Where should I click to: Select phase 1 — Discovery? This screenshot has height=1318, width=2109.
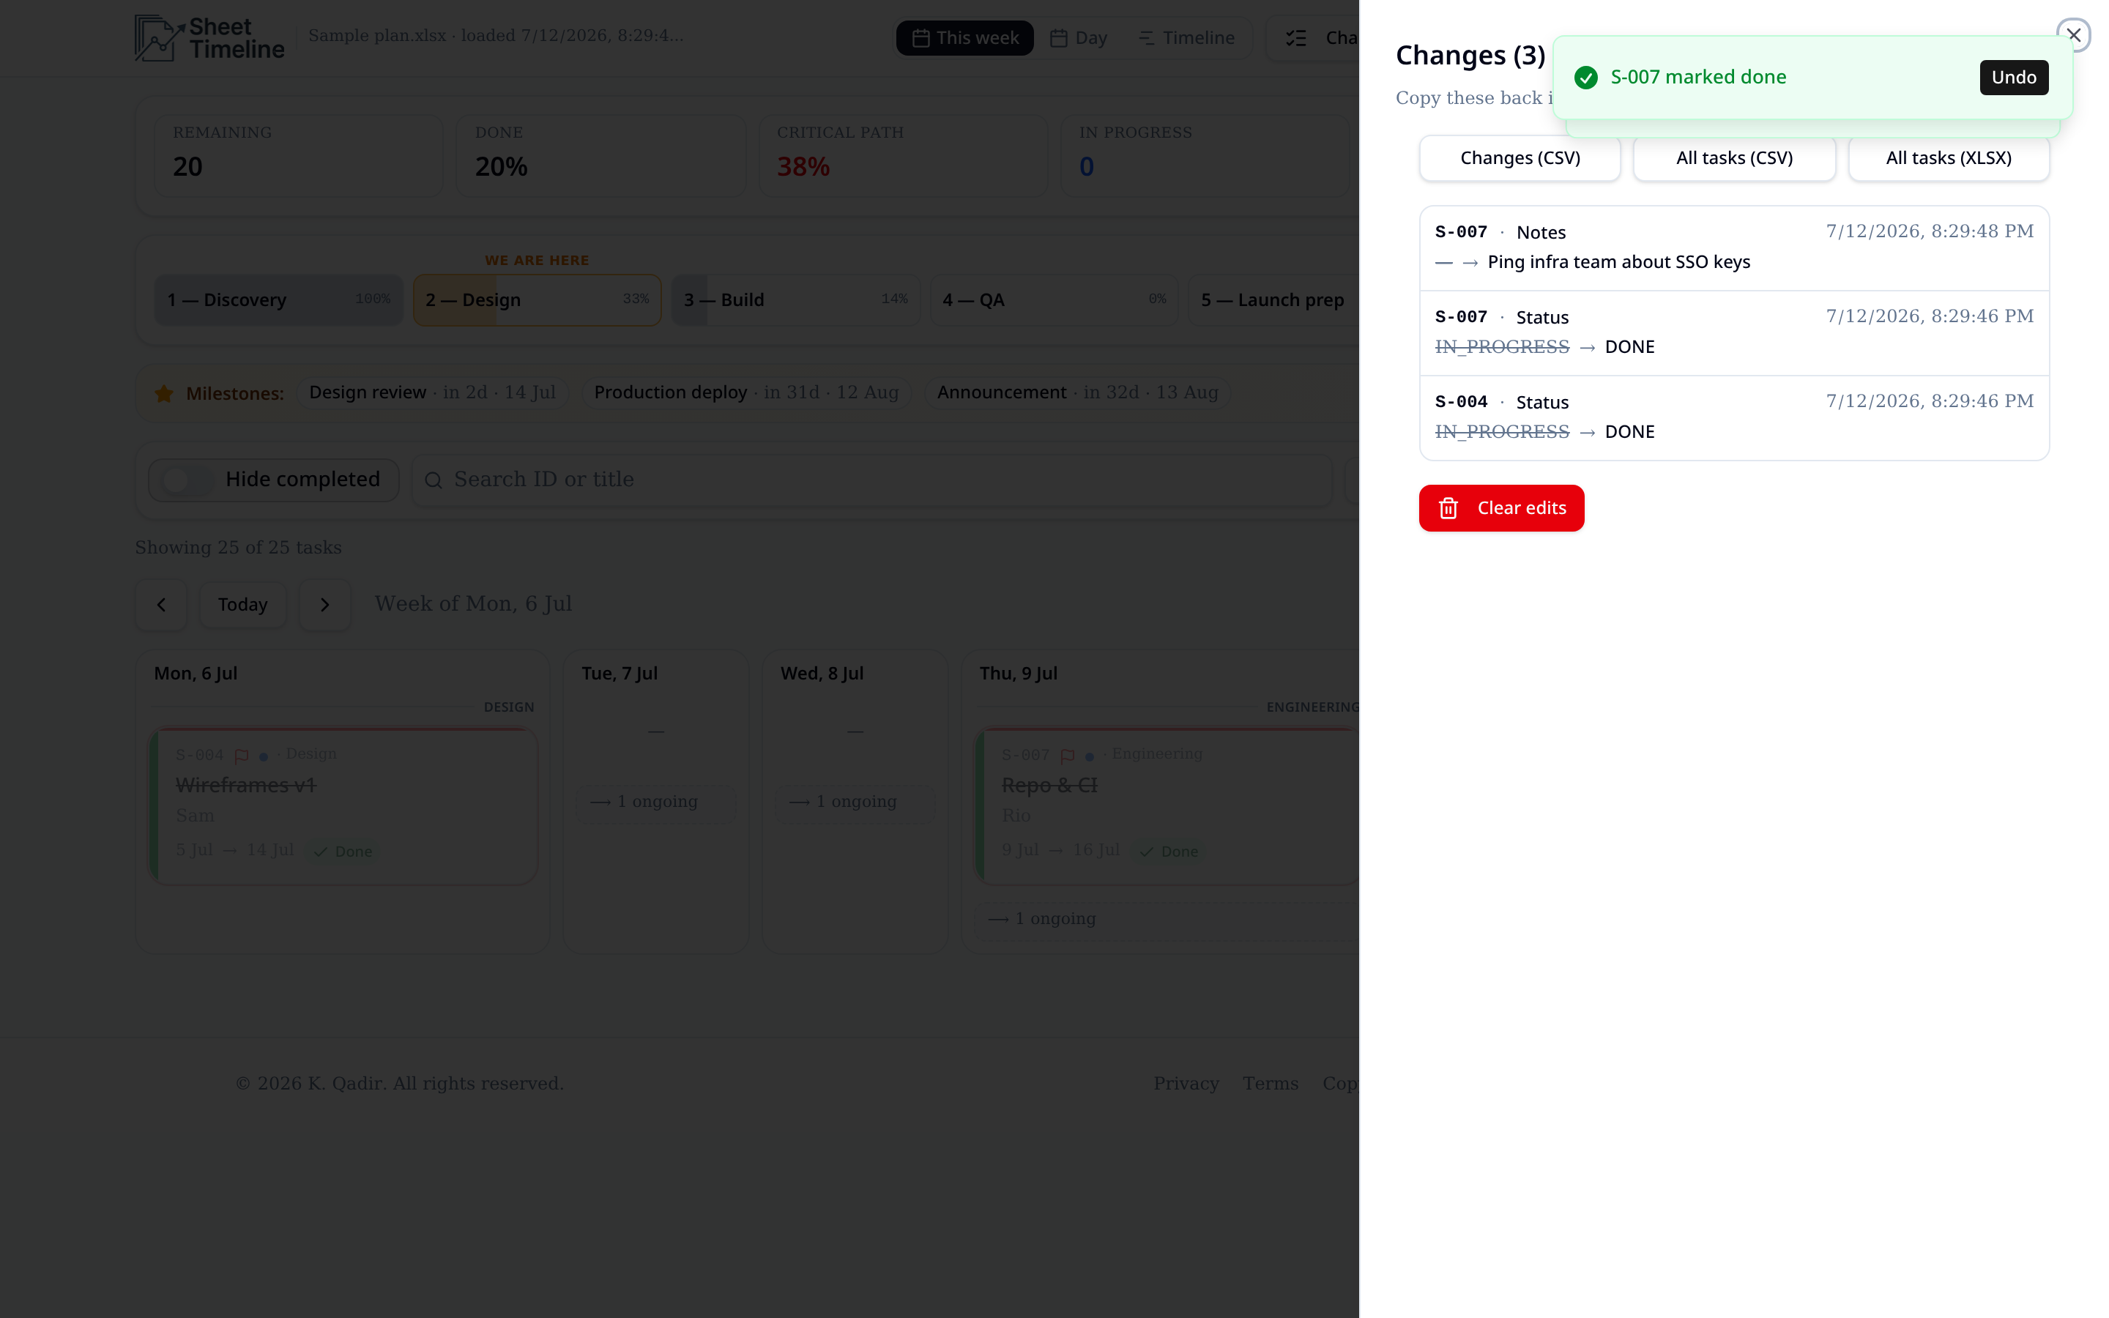pyautogui.click(x=279, y=300)
